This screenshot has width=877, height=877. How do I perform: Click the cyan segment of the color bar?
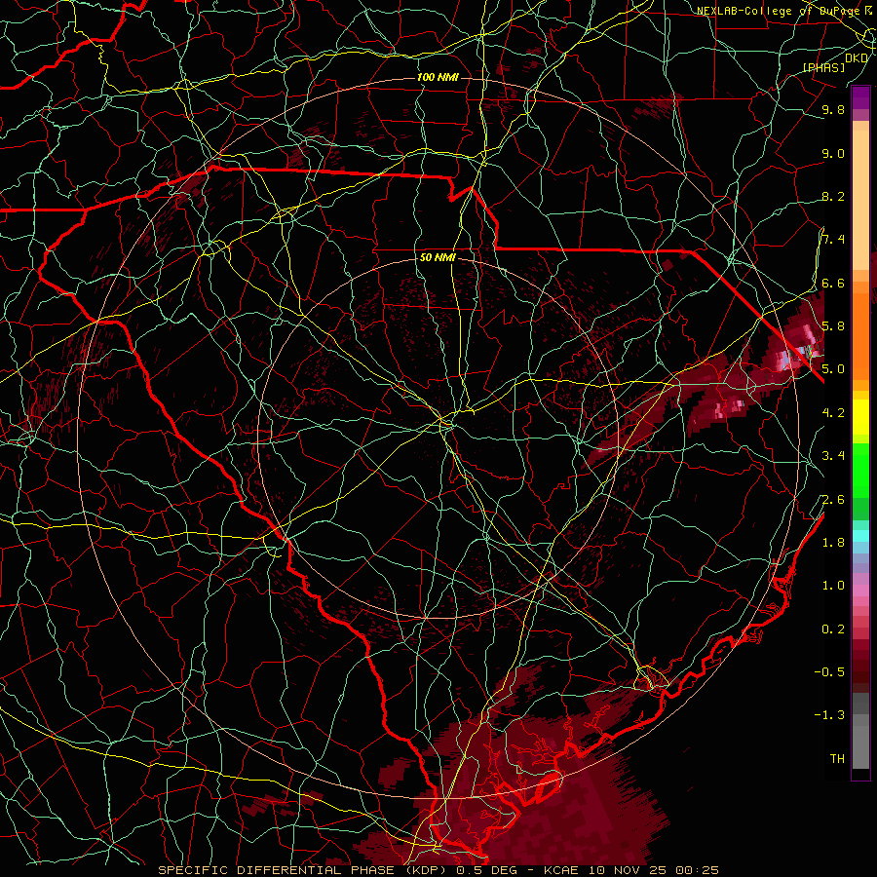tap(860, 536)
